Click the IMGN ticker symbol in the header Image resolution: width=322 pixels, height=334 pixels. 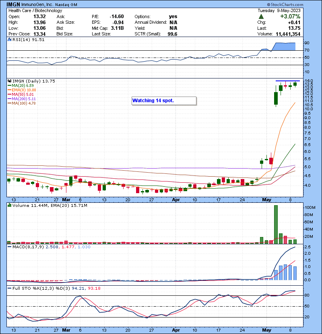[x=13, y=4]
